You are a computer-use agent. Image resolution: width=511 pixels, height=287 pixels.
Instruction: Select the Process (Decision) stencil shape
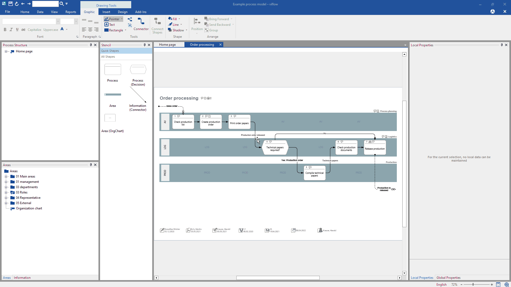pos(138,70)
